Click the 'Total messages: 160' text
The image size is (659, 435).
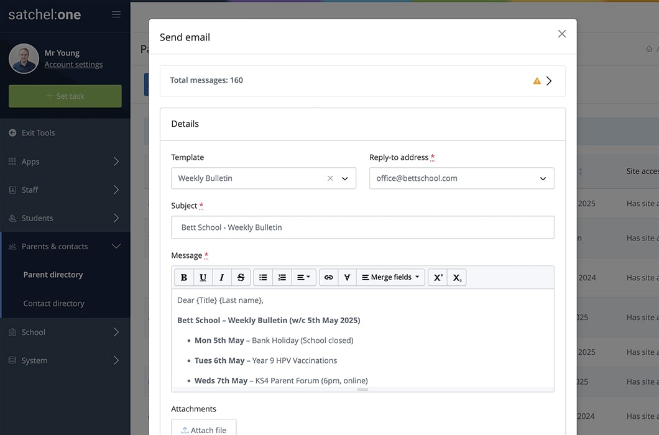[x=206, y=80]
